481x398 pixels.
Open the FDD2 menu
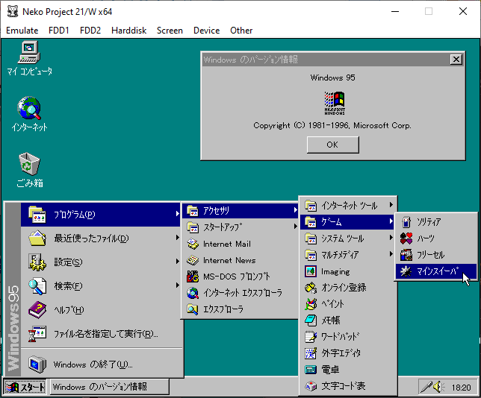point(90,31)
